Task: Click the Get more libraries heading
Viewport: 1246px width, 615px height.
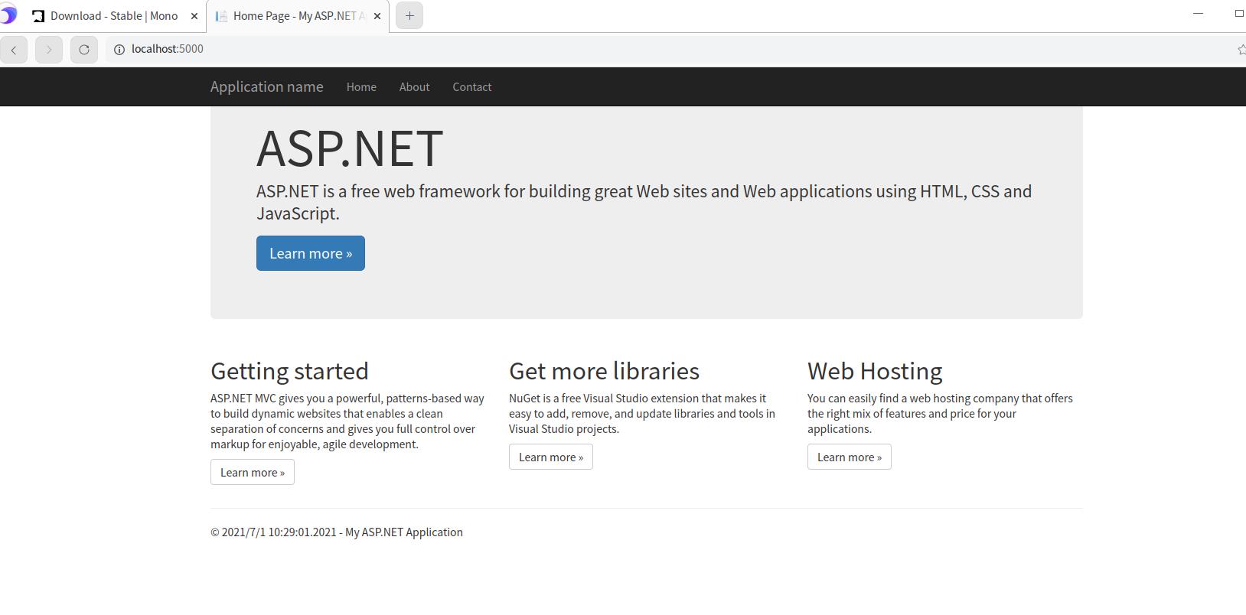Action: click(x=604, y=371)
